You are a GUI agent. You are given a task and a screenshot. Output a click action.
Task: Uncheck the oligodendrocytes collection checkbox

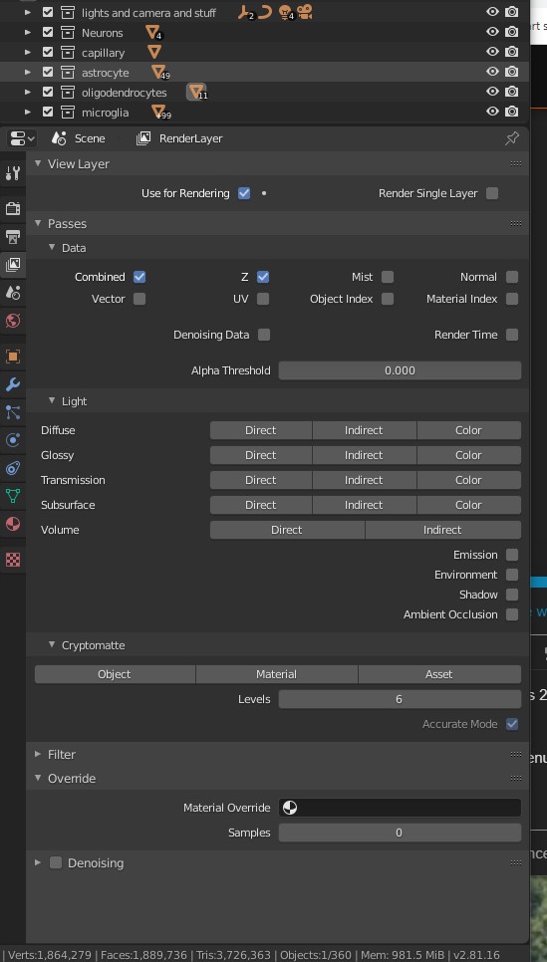pyautogui.click(x=48, y=92)
